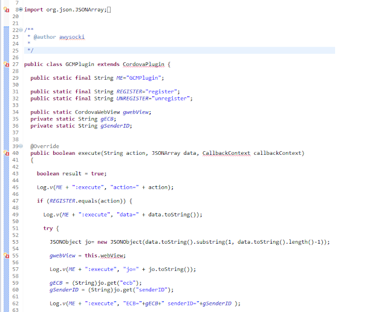Image resolution: width=387 pixels, height=312 pixels.
Task: Click 'GCMPlugin' class name on line 27
Action: coord(80,64)
